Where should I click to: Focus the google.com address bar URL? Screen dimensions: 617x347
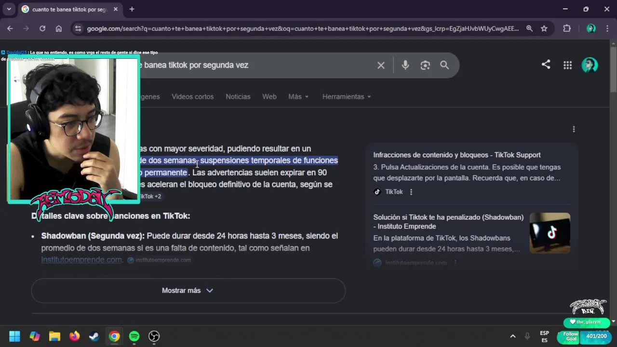pyautogui.click(x=303, y=28)
